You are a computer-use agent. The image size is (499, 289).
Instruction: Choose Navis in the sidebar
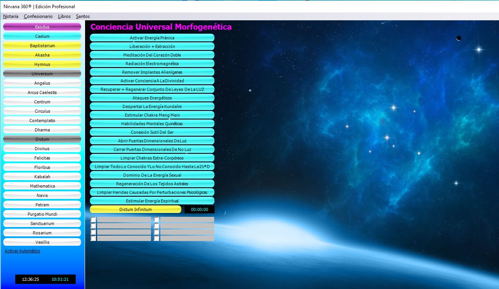point(42,195)
